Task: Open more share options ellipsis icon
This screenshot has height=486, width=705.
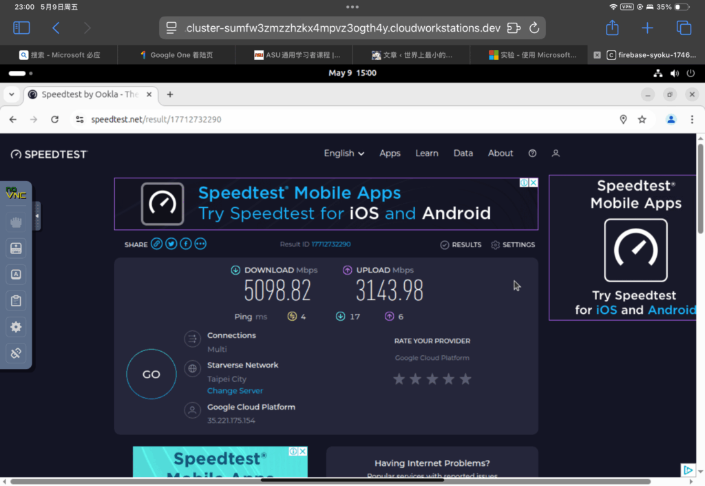Action: (200, 244)
